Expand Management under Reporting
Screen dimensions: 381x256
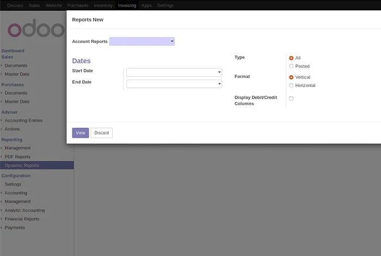[x=18, y=148]
